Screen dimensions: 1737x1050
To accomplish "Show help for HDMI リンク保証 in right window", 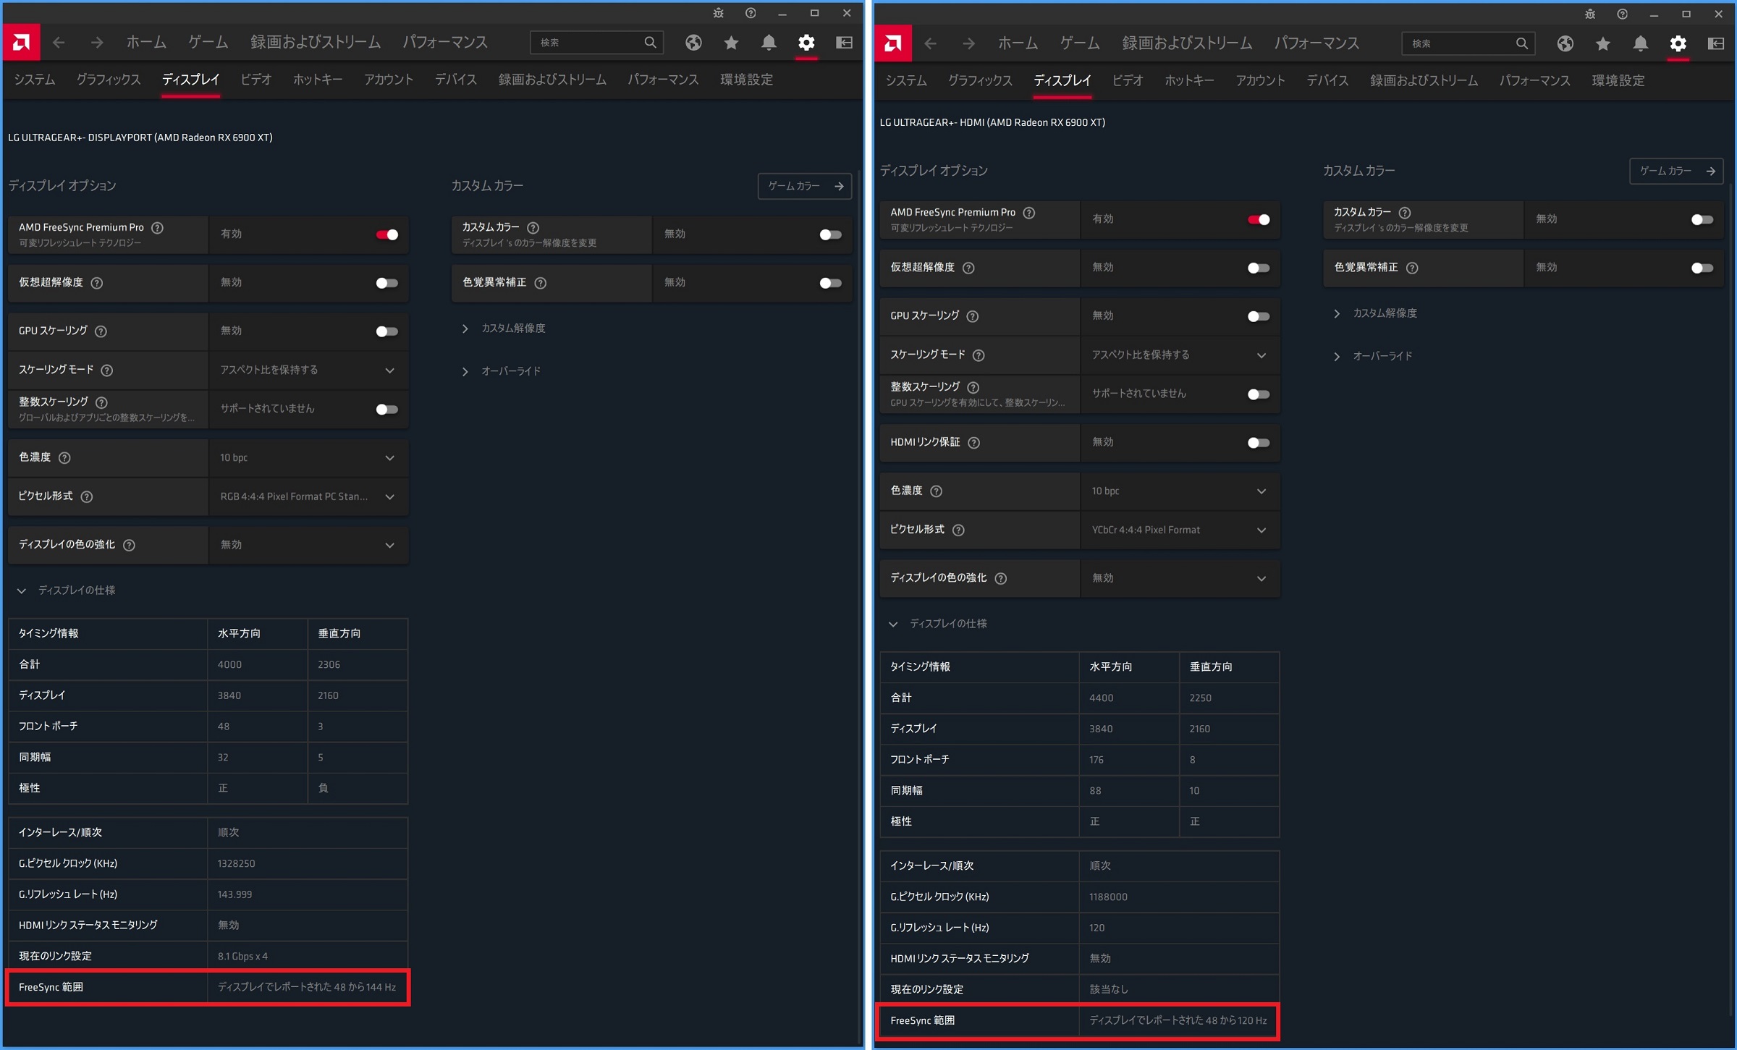I will tap(973, 443).
